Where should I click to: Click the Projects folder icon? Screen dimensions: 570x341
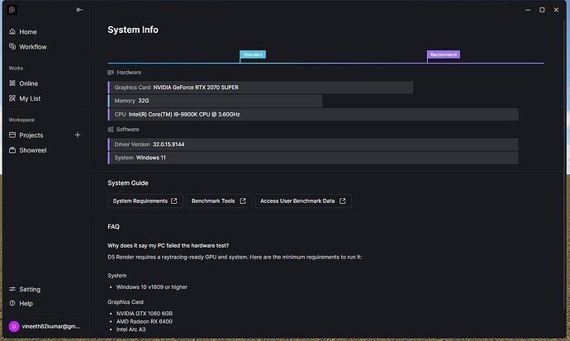point(12,135)
